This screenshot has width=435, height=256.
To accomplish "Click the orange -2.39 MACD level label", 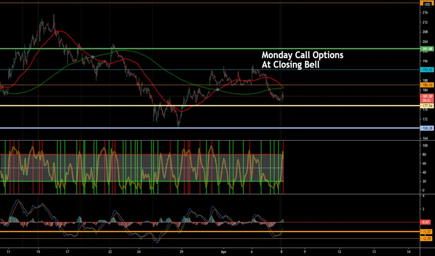I will click(x=426, y=238).
